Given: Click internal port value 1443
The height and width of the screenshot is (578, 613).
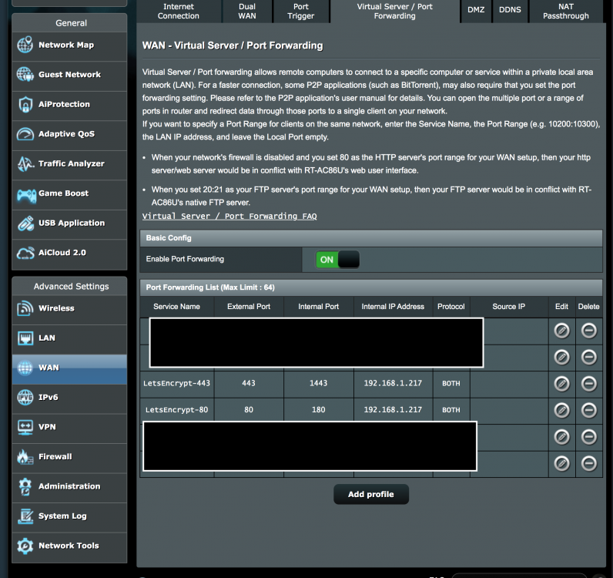Looking at the screenshot, I should coord(319,384).
